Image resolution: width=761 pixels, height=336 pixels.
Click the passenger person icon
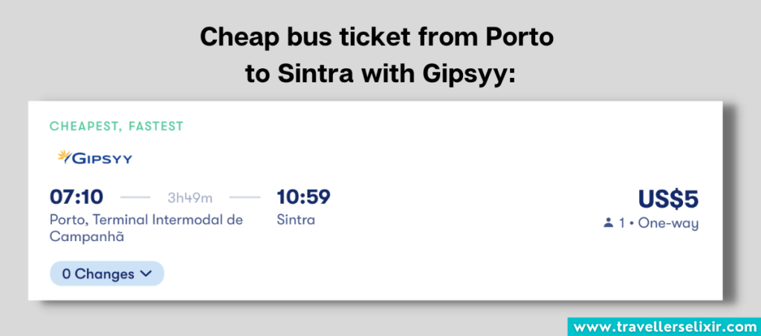click(609, 223)
